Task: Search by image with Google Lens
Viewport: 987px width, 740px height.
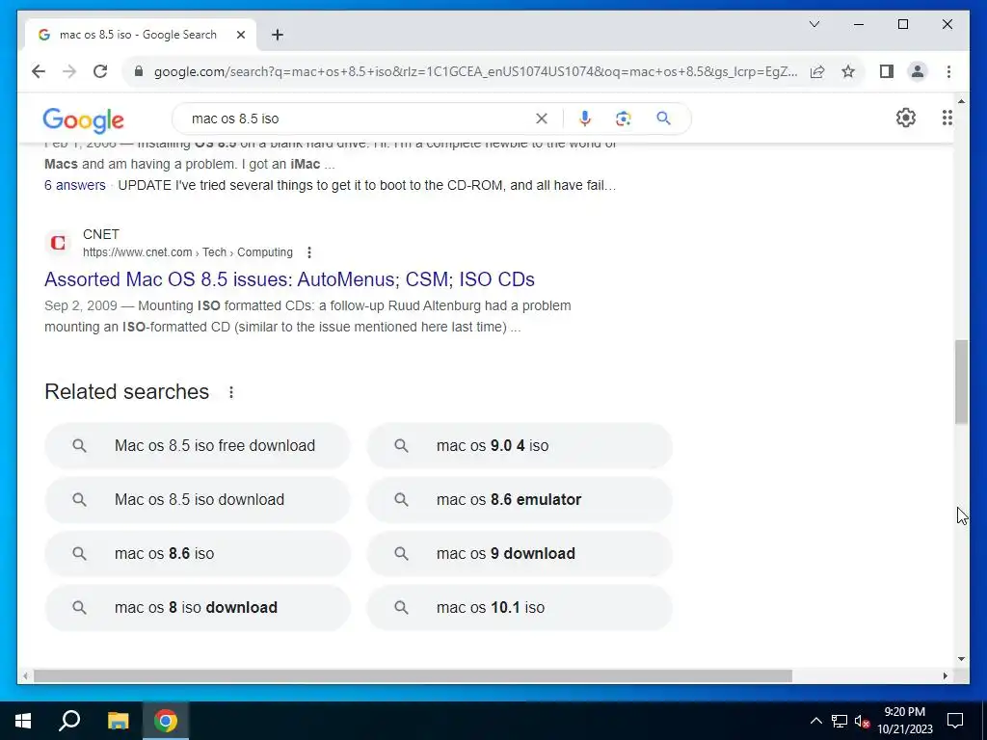Action: coord(624,119)
